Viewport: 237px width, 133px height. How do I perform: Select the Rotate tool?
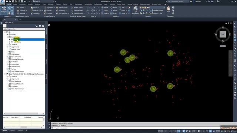pos(114,7)
